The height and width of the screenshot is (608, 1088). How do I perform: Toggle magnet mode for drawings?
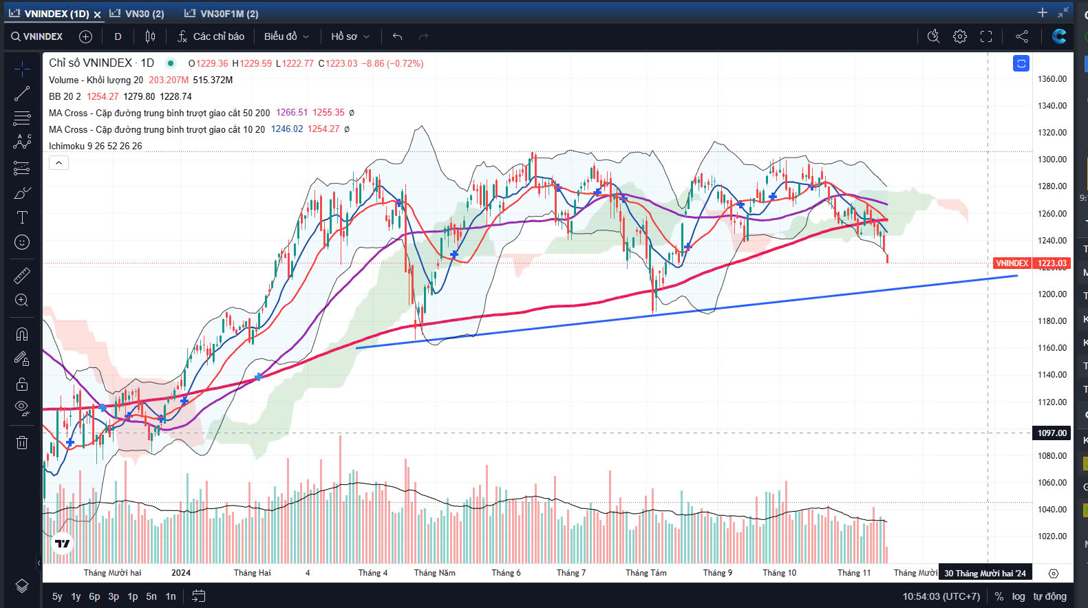point(22,334)
